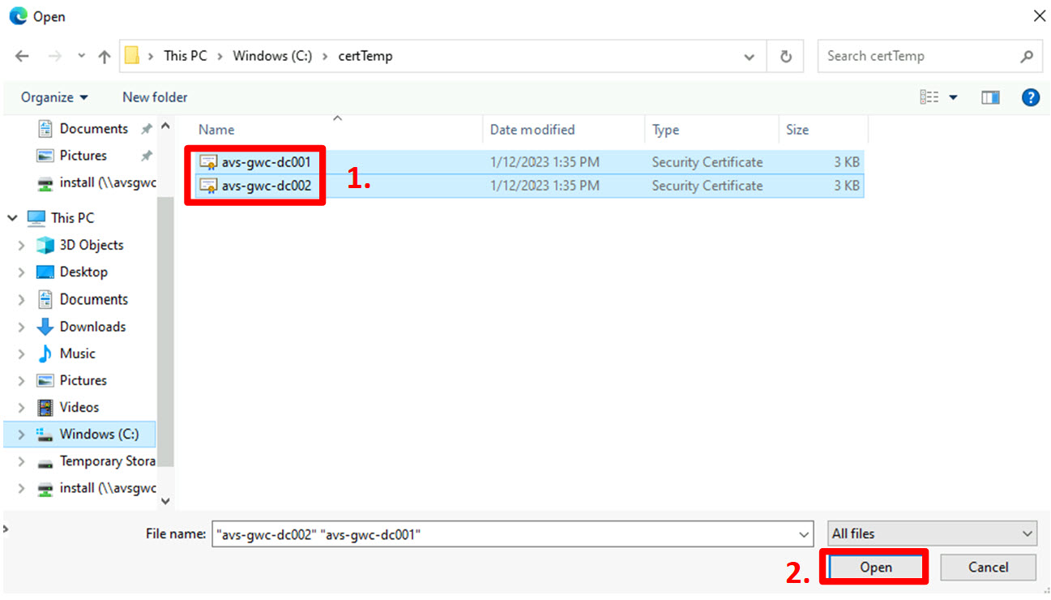Viewport: 1051px width, 600px height.
Task: Sort files by Date modified column
Action: [x=531, y=130]
